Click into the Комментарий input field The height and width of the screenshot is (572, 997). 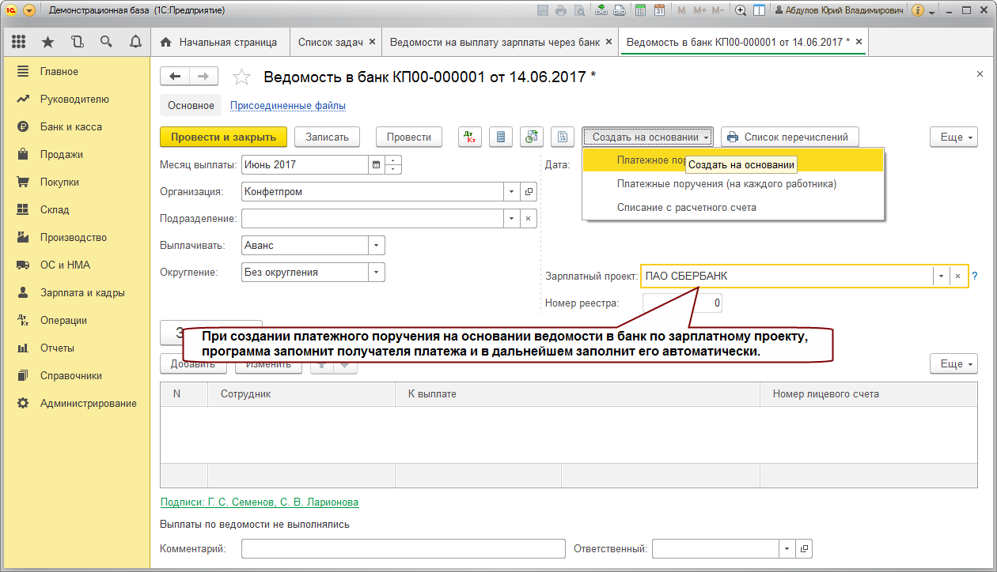point(404,548)
